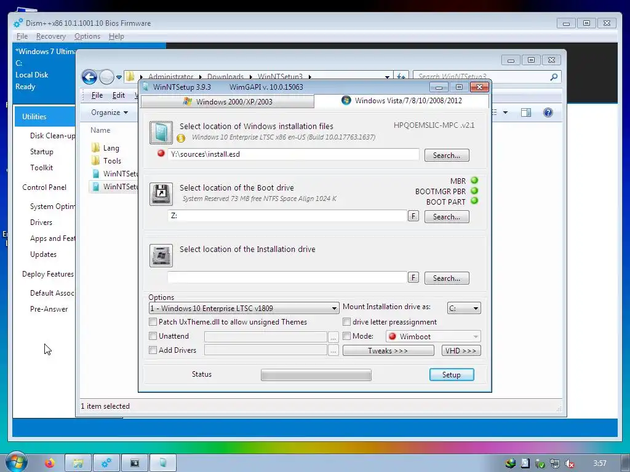Click Search for the Installation drive
This screenshot has height=472, width=630.
447,278
